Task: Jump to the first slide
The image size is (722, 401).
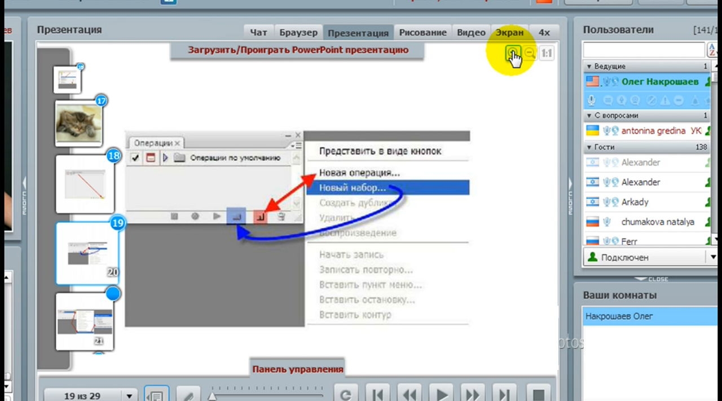Action: click(377, 394)
